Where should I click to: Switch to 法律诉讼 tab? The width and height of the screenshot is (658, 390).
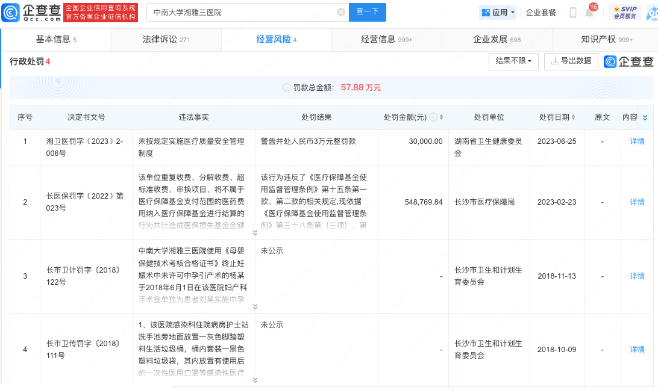click(166, 39)
